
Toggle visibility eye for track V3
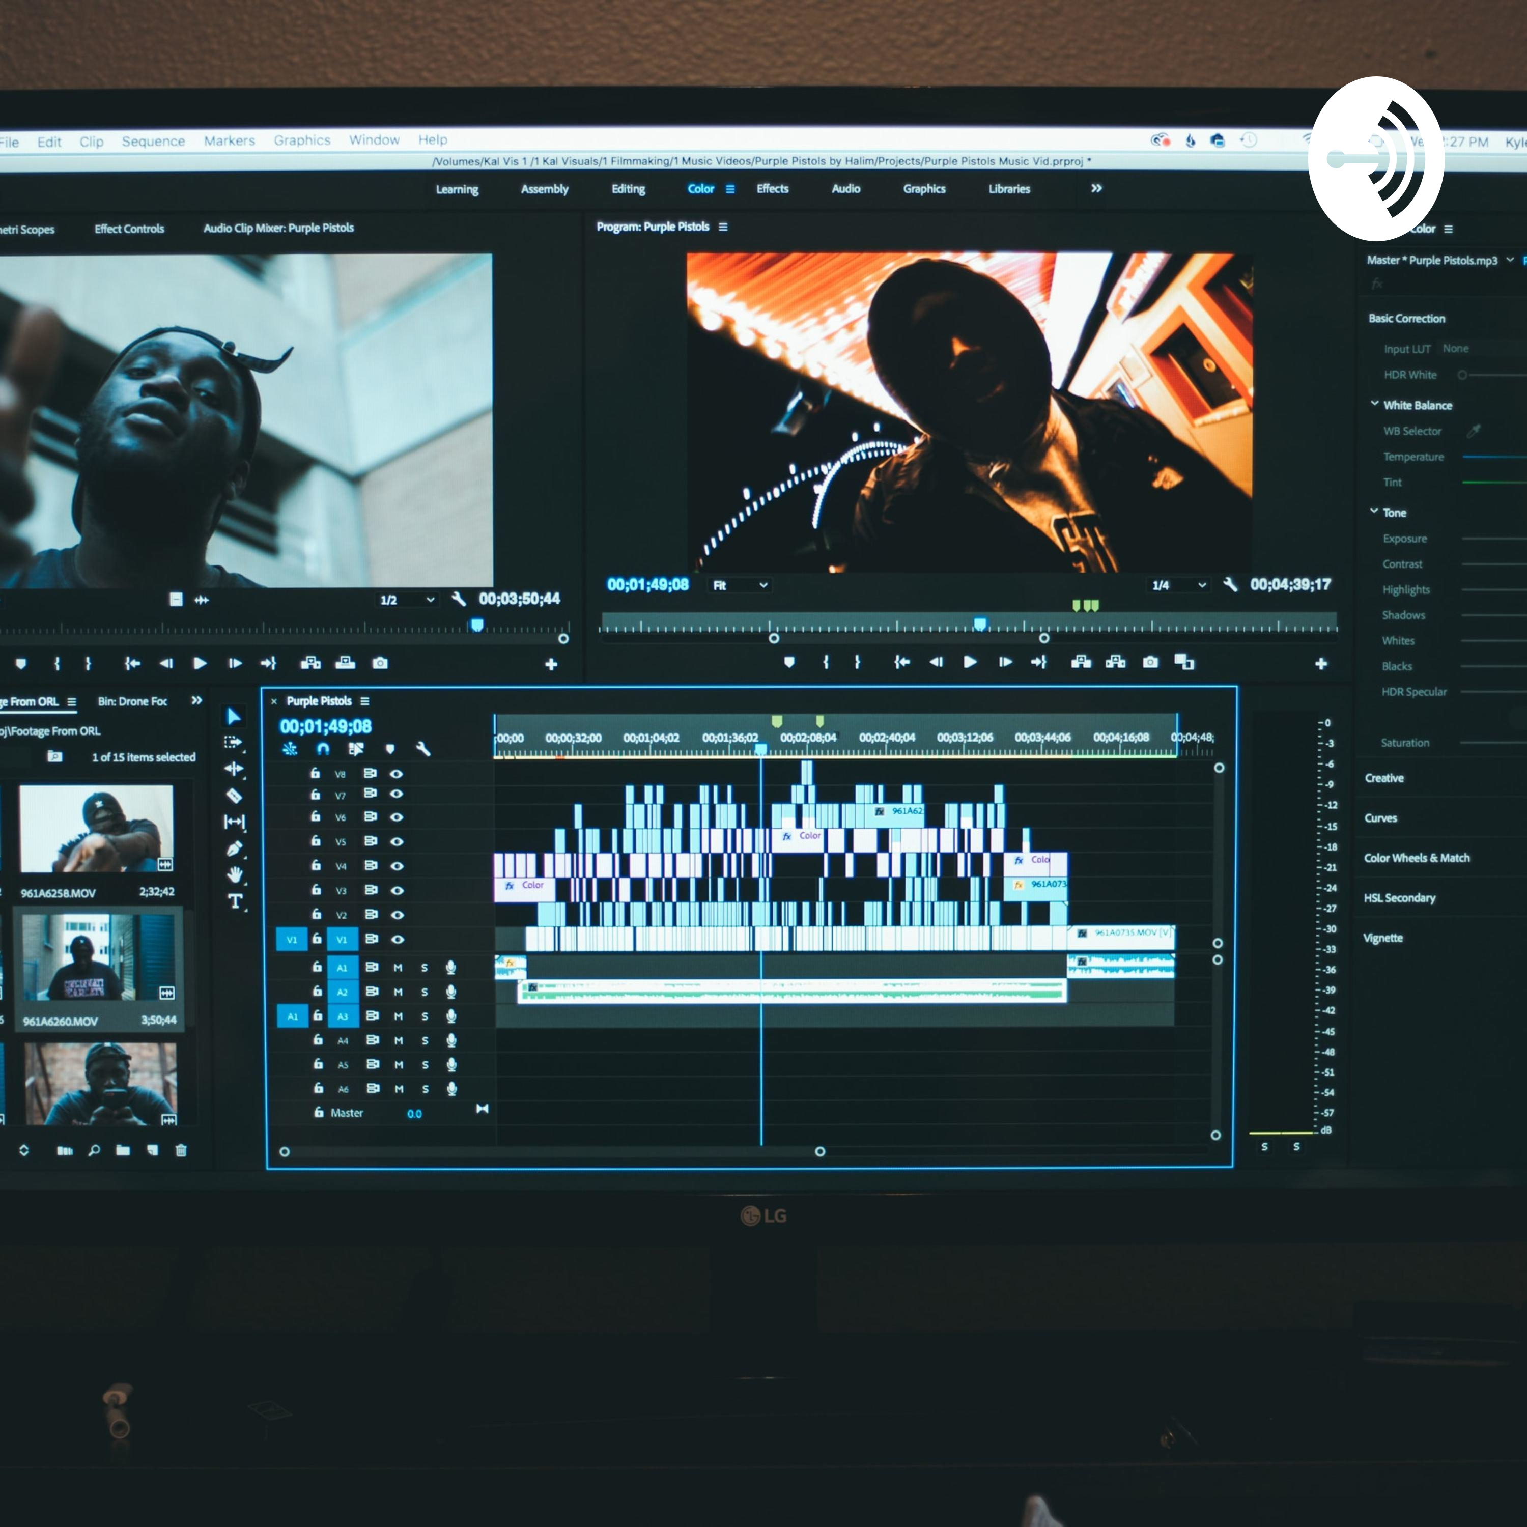point(398,891)
